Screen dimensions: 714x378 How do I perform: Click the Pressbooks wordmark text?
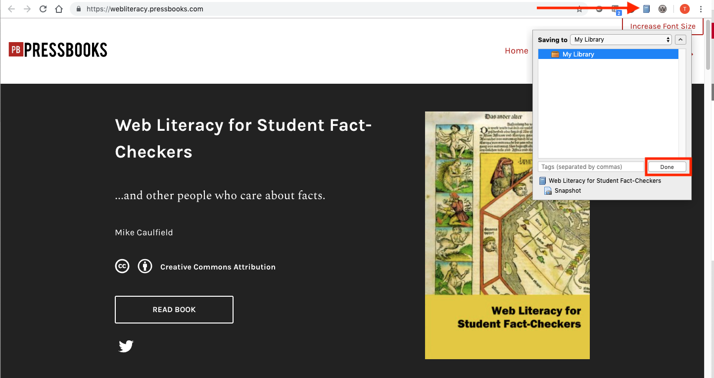click(66, 50)
